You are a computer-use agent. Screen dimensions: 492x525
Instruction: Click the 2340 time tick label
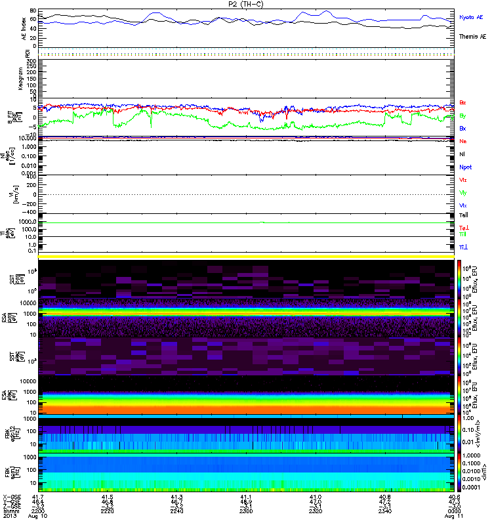pyautogui.click(x=385, y=511)
